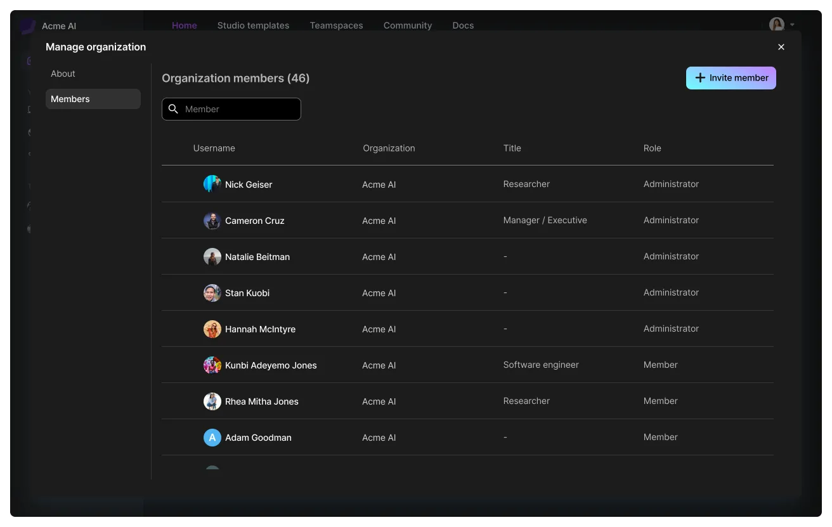Click the Invite member button

tap(731, 78)
